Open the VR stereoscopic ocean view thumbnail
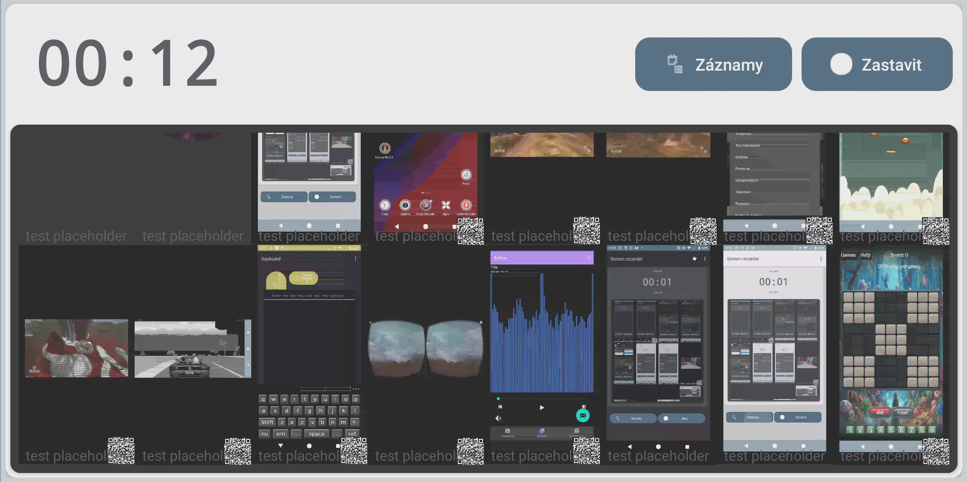The width and height of the screenshot is (967, 482). pyautogui.click(x=426, y=348)
